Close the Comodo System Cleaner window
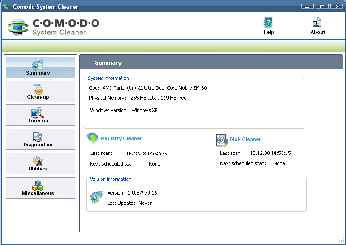346x245 pixels. [x=337, y=6]
